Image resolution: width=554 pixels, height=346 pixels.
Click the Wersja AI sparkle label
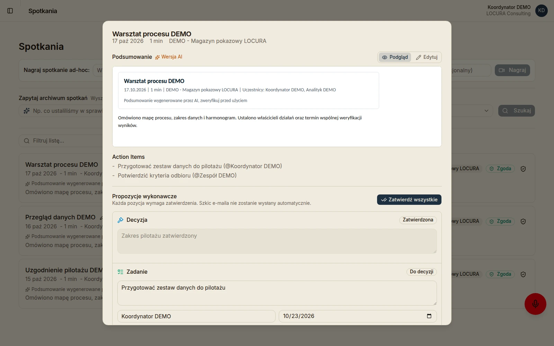169,57
